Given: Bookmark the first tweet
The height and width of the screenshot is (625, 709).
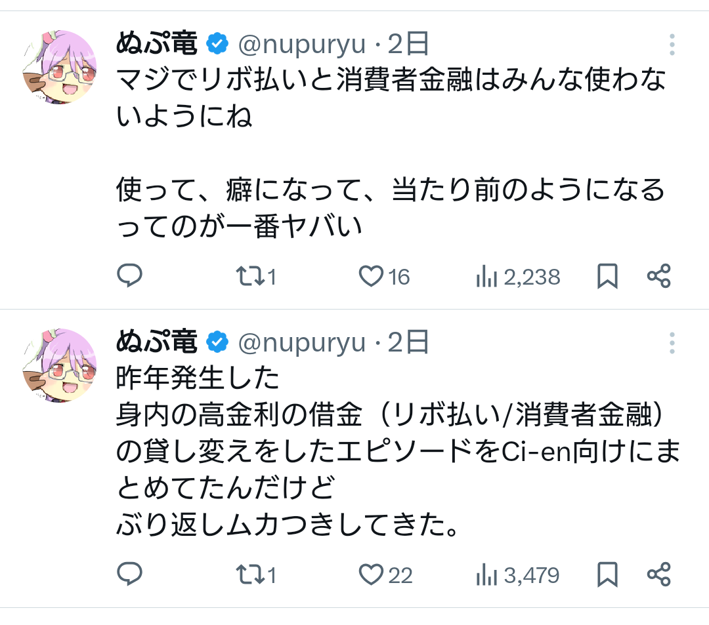Looking at the screenshot, I should click(607, 277).
